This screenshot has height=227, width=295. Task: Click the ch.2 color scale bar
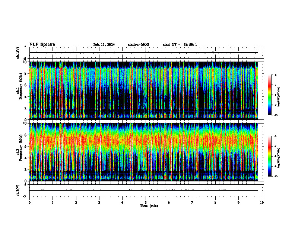click(269, 156)
